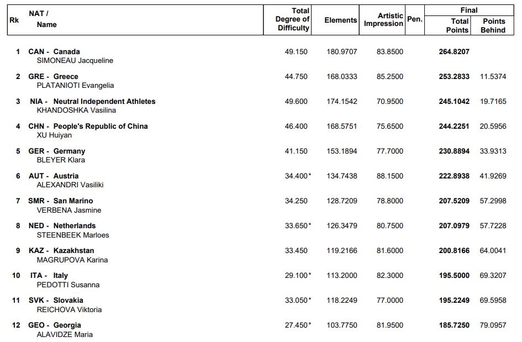Select Canada's total points 264.8207
Image resolution: width=522 pixels, height=342 pixels.
[454, 51]
